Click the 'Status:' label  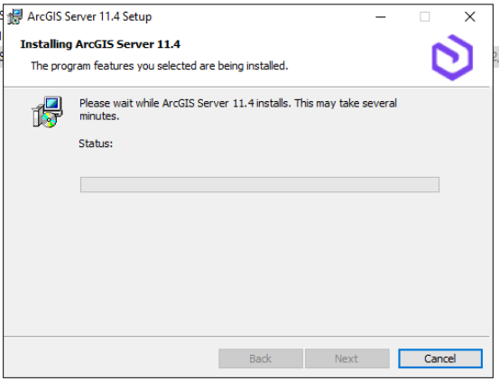(x=96, y=144)
